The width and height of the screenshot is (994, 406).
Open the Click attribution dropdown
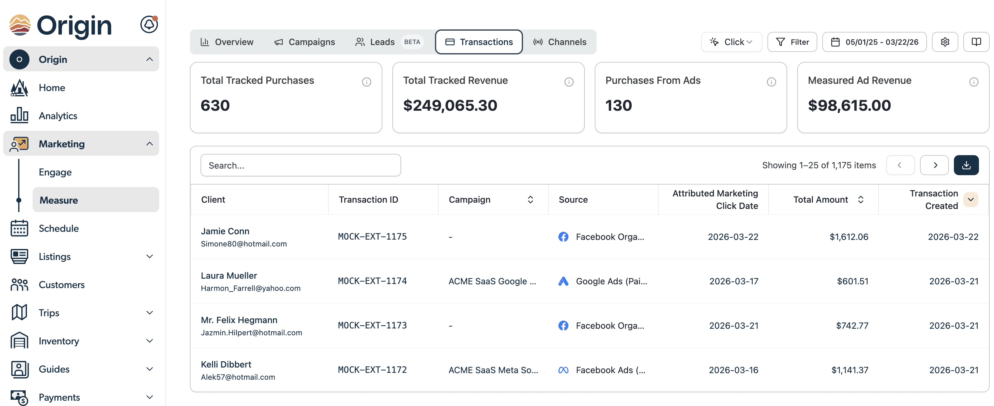pos(731,42)
